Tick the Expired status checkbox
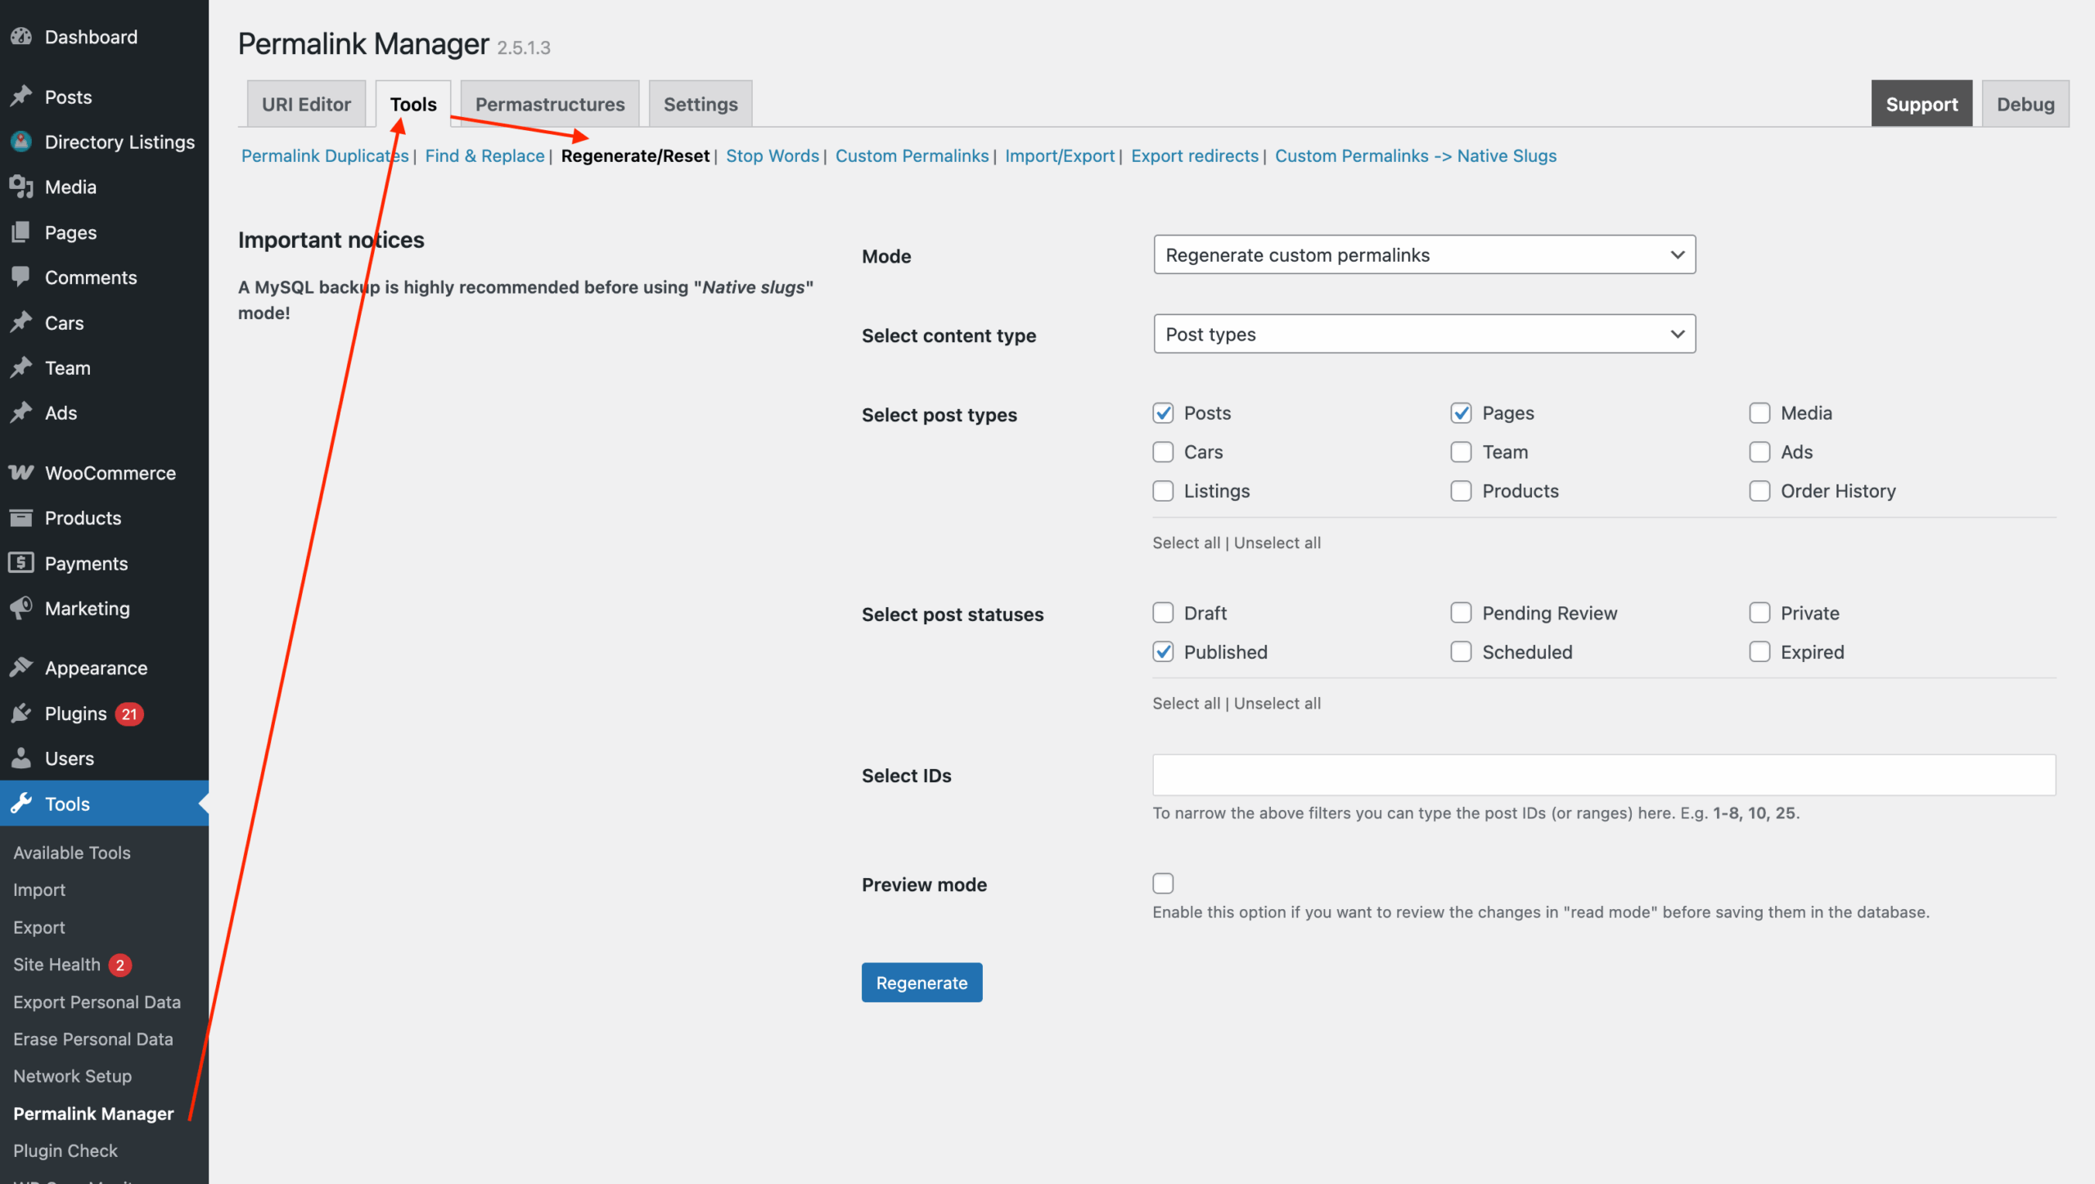The height and width of the screenshot is (1184, 2095). point(1759,652)
